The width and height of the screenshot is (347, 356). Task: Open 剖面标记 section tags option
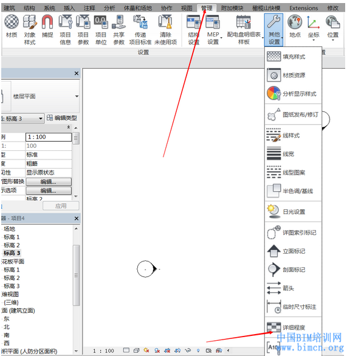click(294, 270)
